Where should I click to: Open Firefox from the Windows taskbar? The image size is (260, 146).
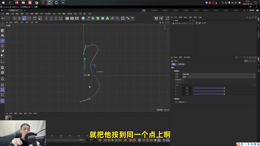pyautogui.click(x=17, y=3)
